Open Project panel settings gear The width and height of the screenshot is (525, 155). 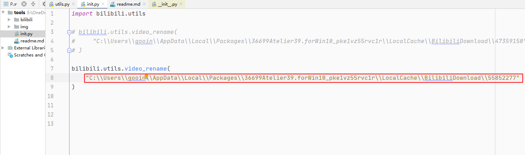coord(43,4)
